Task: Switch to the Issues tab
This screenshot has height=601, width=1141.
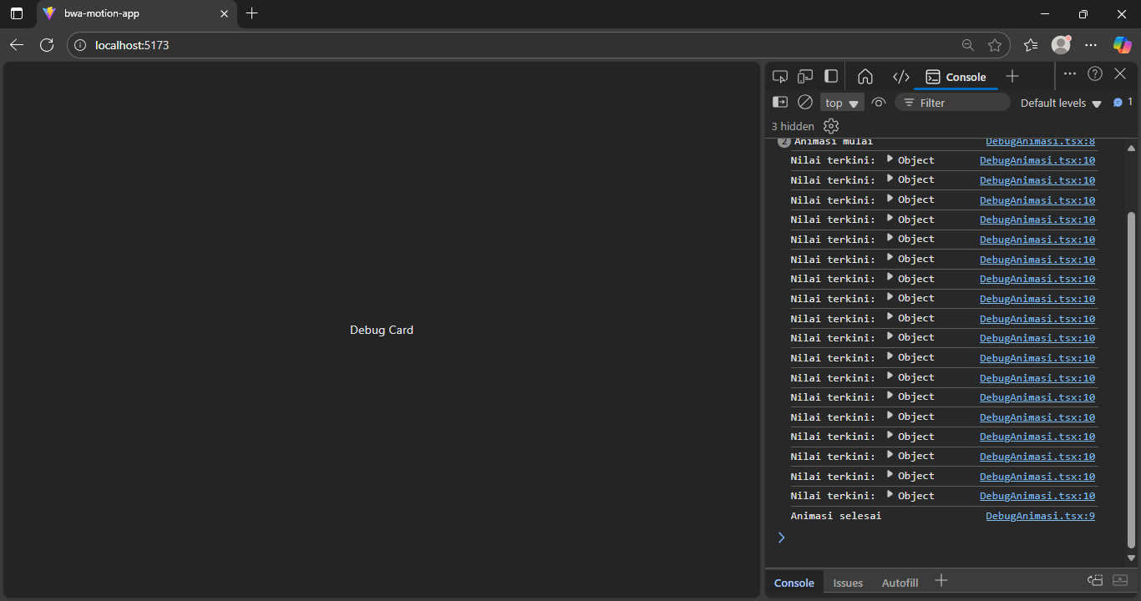Action: point(847,582)
